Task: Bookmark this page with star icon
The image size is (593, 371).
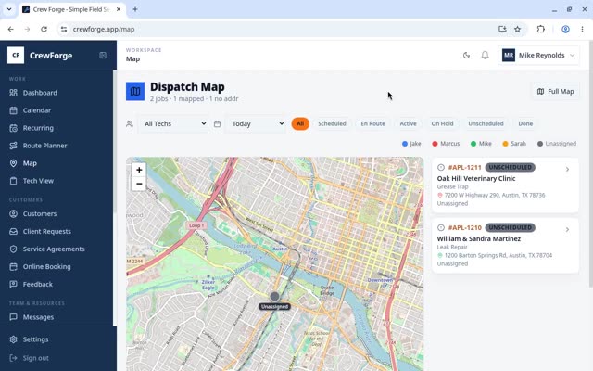Action: (x=517, y=29)
